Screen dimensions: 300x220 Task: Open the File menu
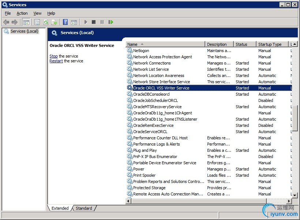pos(8,13)
